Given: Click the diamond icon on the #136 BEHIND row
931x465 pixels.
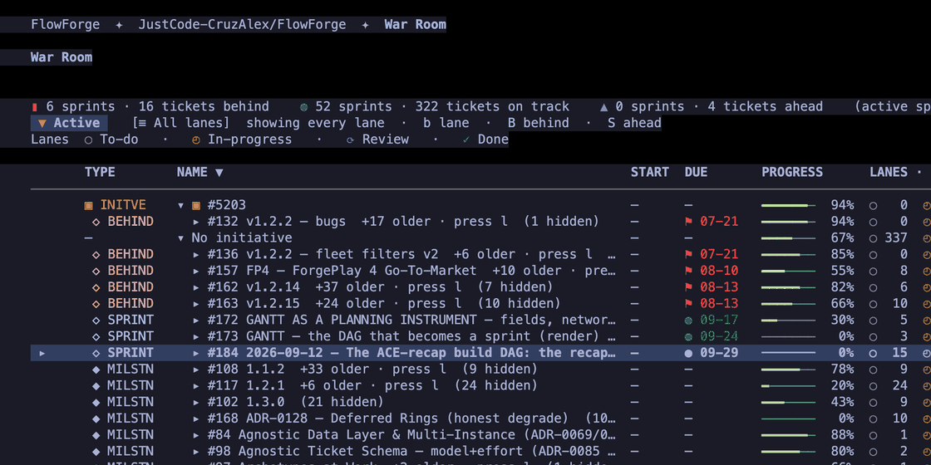Looking at the screenshot, I should (96, 254).
